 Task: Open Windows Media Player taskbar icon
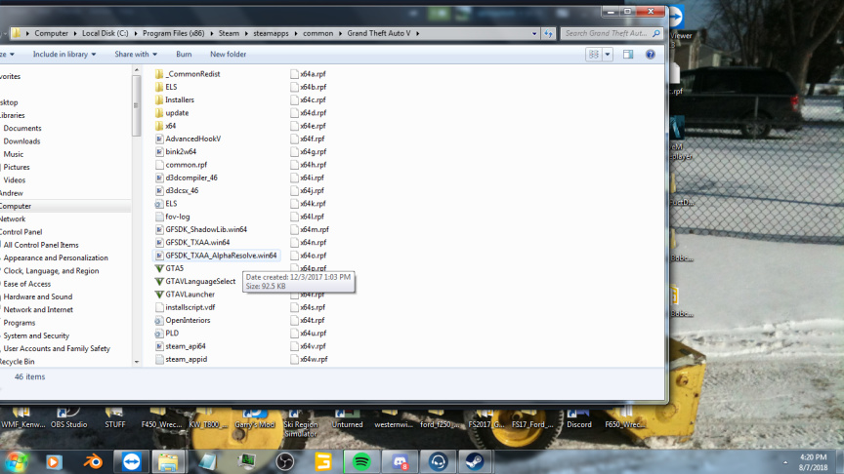click(54, 461)
